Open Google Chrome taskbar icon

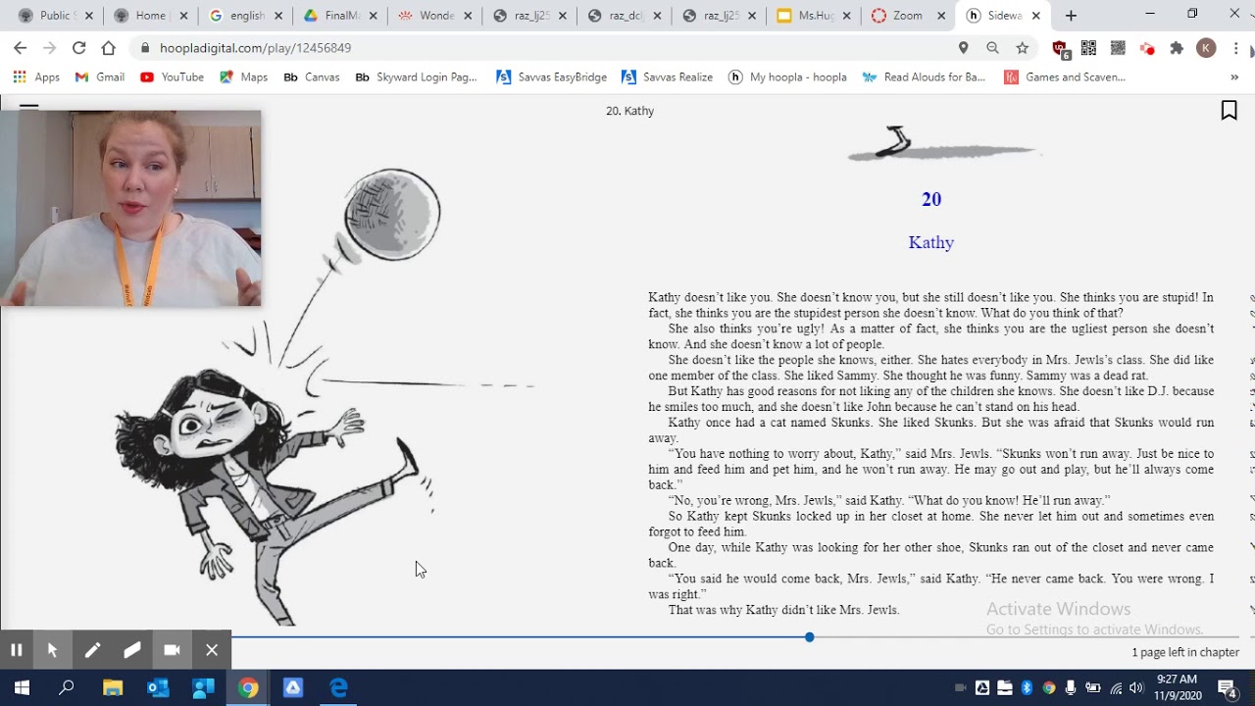click(248, 688)
